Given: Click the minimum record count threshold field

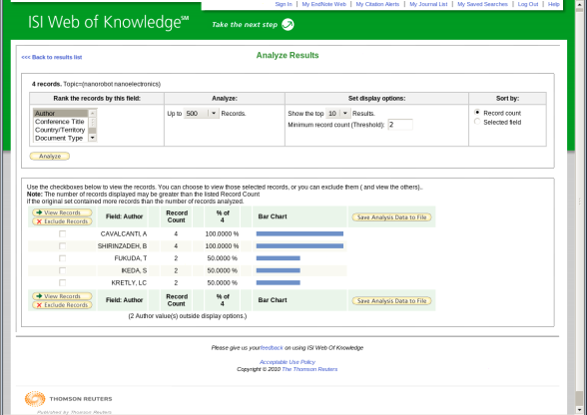Looking at the screenshot, I should 400,125.
